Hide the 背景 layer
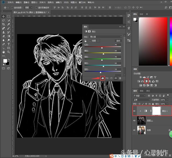Viewport: 172px width, 158px height. pyautogui.click(x=134, y=130)
